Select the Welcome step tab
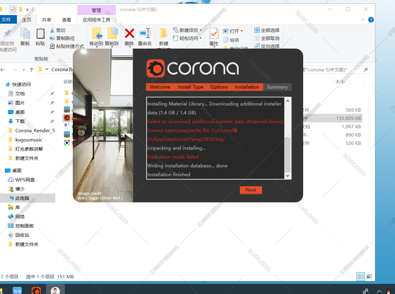The image size is (395, 294). (160, 87)
